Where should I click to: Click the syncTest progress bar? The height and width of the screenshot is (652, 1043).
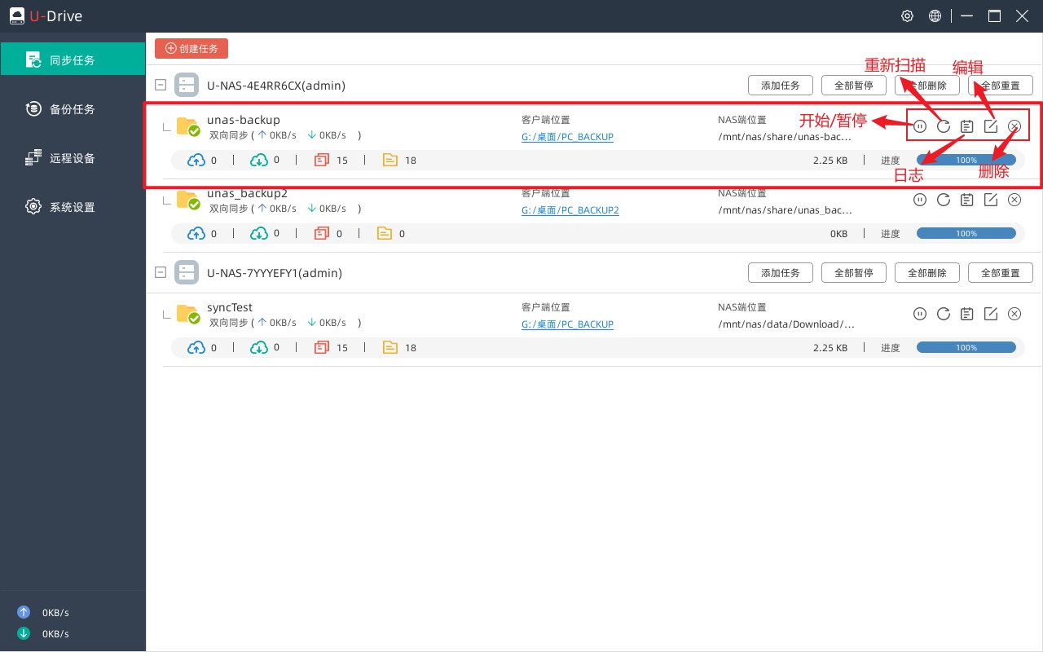[966, 348]
